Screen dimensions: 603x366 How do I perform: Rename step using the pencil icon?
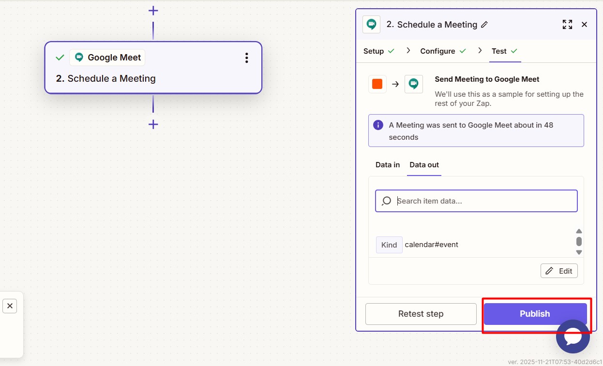point(484,25)
